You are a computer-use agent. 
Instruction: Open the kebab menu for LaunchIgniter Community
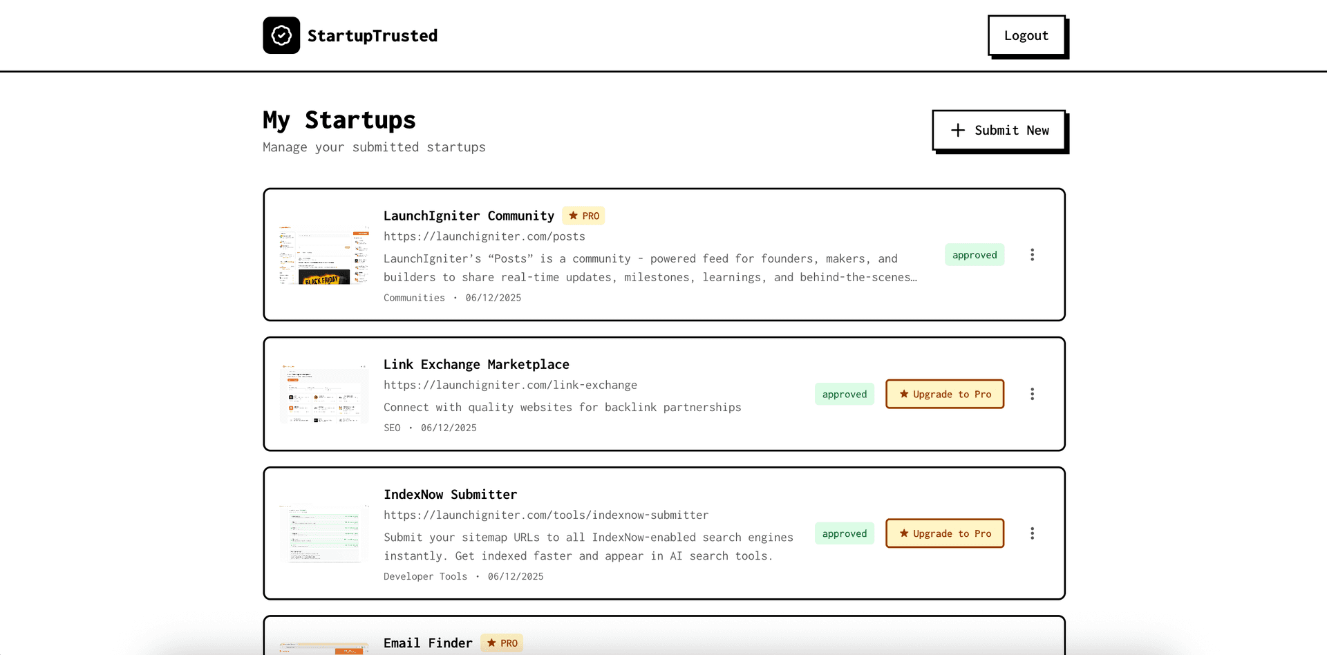pos(1032,254)
